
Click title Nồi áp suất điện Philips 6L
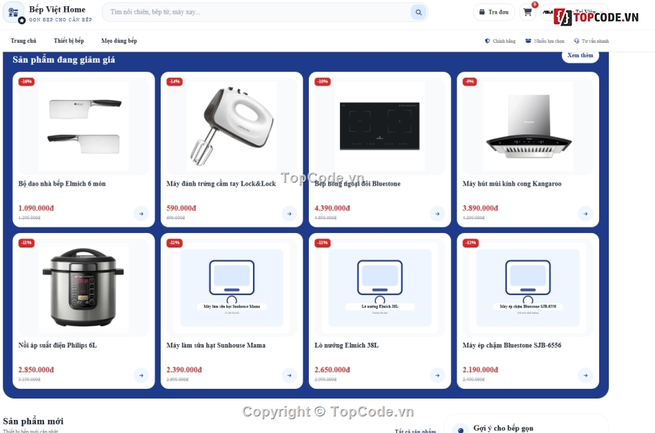click(x=57, y=345)
